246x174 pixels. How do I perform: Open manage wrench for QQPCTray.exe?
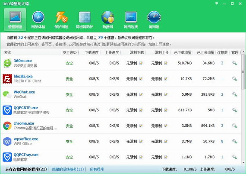[234, 157]
